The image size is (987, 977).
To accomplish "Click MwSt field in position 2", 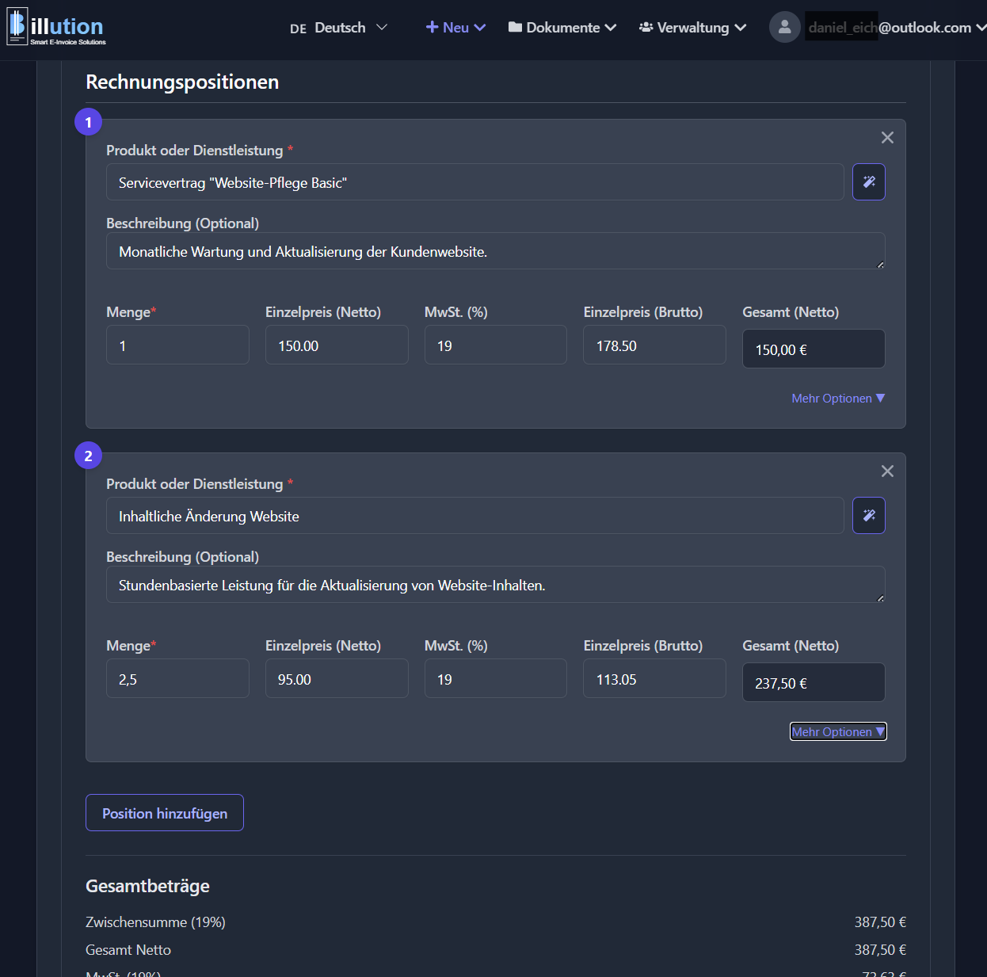I will point(496,679).
